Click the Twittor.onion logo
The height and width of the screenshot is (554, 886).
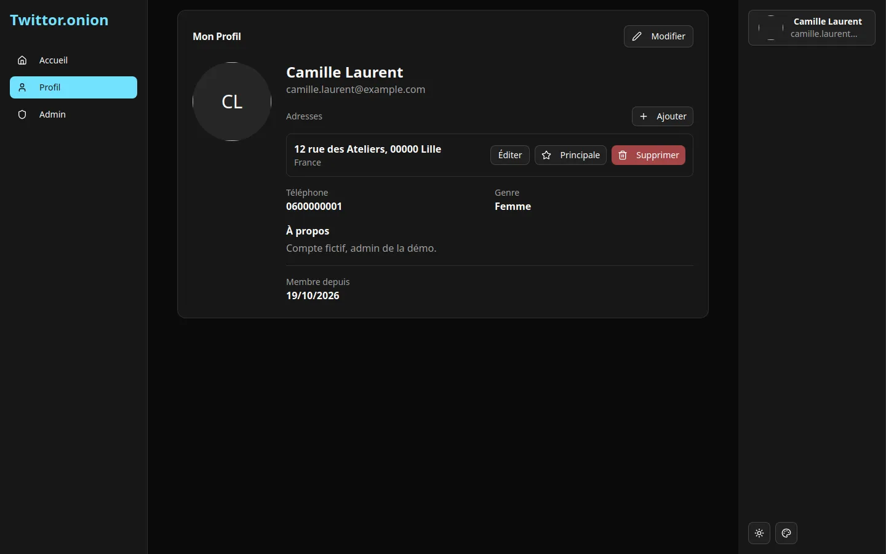pyautogui.click(x=59, y=20)
